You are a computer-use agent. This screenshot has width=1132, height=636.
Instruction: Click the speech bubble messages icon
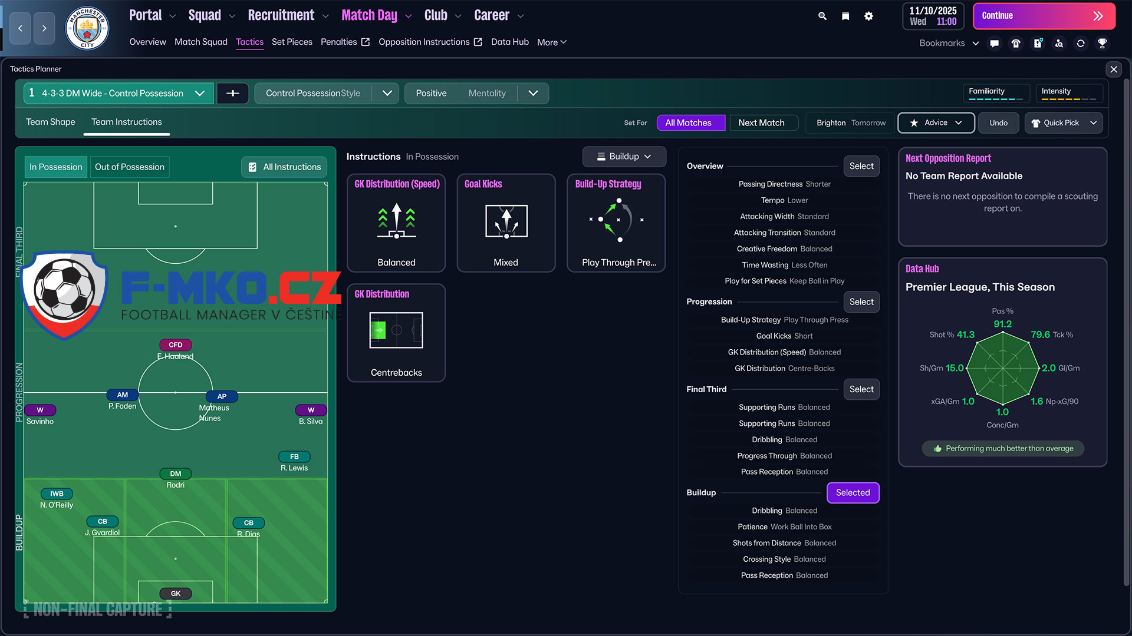[x=995, y=43]
